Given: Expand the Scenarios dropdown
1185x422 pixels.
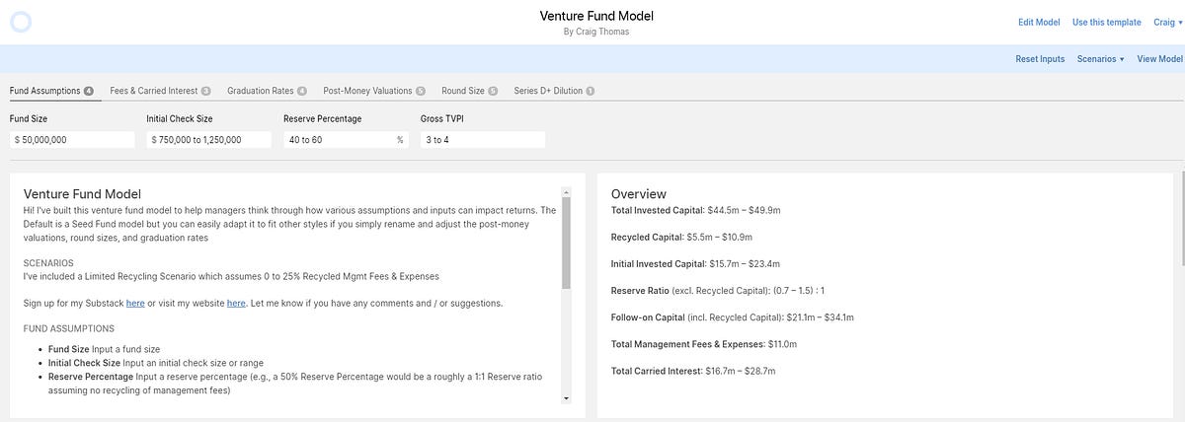Looking at the screenshot, I should 1100,59.
